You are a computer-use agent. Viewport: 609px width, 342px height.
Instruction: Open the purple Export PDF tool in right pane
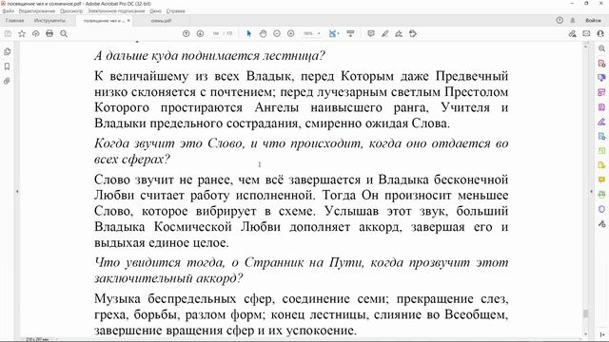601,107
